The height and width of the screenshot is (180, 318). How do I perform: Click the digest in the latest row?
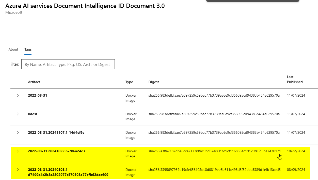point(214,114)
